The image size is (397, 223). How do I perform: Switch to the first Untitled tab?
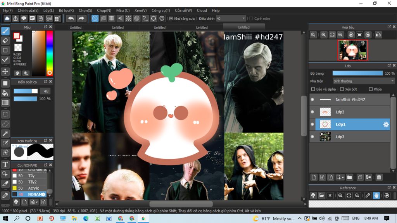coord(76,27)
